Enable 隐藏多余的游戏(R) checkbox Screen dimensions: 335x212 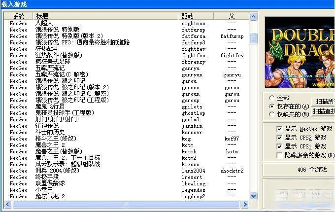point(279,155)
